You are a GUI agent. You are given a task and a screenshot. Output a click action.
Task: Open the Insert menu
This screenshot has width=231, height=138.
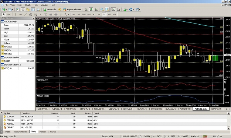20,5
